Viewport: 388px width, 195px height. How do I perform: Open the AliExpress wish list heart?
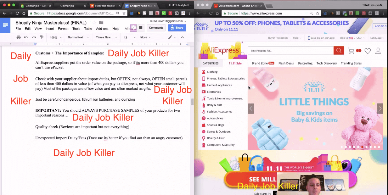pos(368,51)
